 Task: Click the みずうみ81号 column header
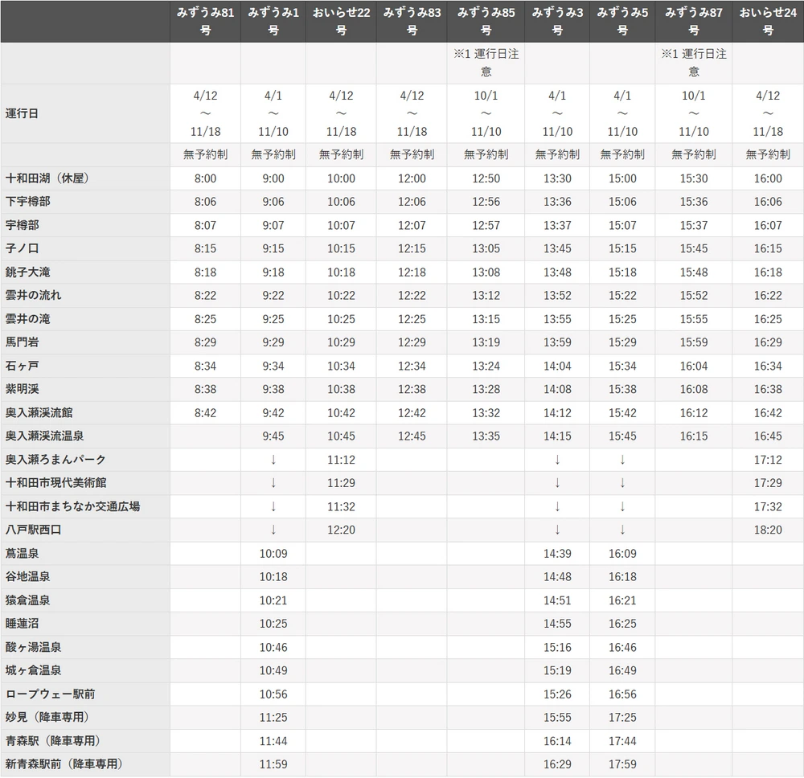pyautogui.click(x=205, y=22)
